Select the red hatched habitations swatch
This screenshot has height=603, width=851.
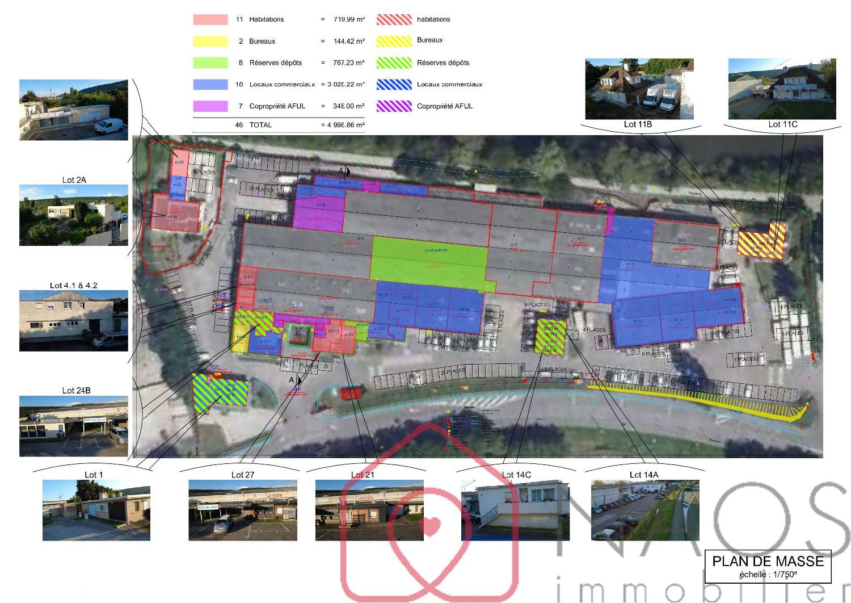(394, 19)
